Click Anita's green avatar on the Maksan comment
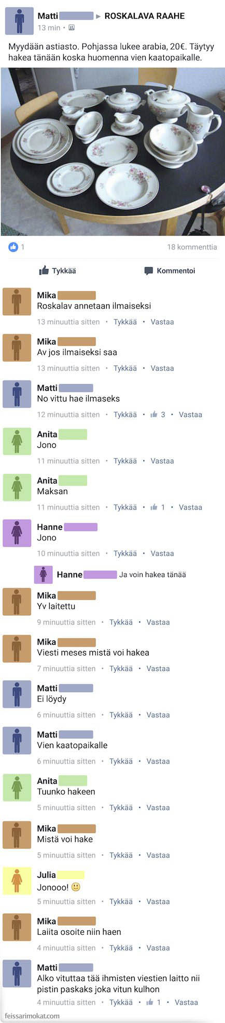This screenshot has height=1023, width=225. pos(17,487)
